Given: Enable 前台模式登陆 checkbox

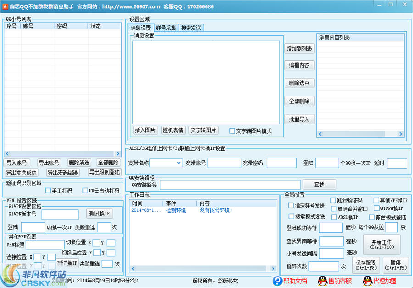Looking at the screenshot, I should coord(372,217).
